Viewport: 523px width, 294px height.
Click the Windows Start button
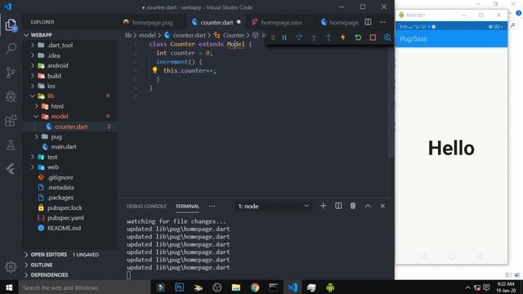(x=9, y=287)
